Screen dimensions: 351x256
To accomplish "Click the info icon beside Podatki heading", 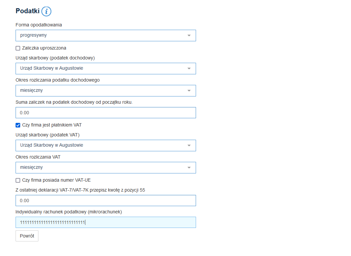I will (x=46, y=12).
